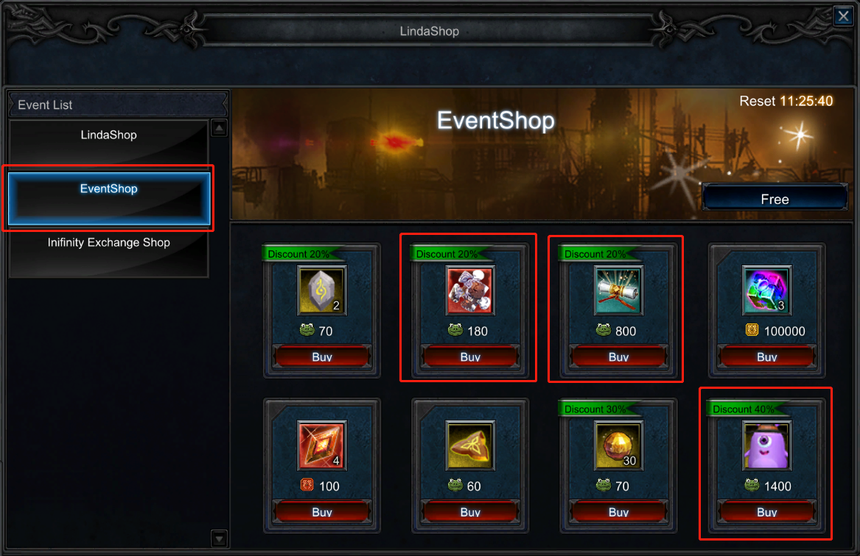Buy the item priced at 100000
860x556 pixels.
point(766,357)
